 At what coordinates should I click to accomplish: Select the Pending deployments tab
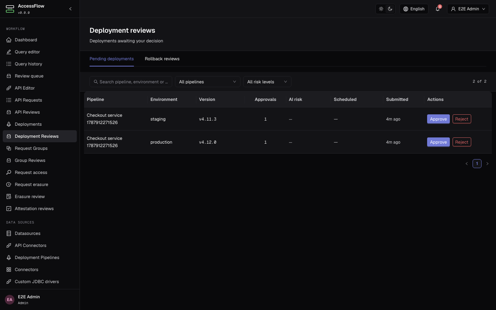point(112,59)
